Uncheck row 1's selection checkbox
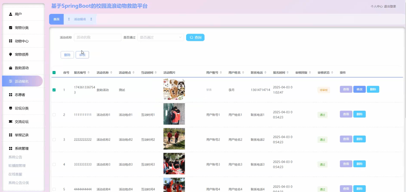This screenshot has height=192, width=406. [x=54, y=90]
